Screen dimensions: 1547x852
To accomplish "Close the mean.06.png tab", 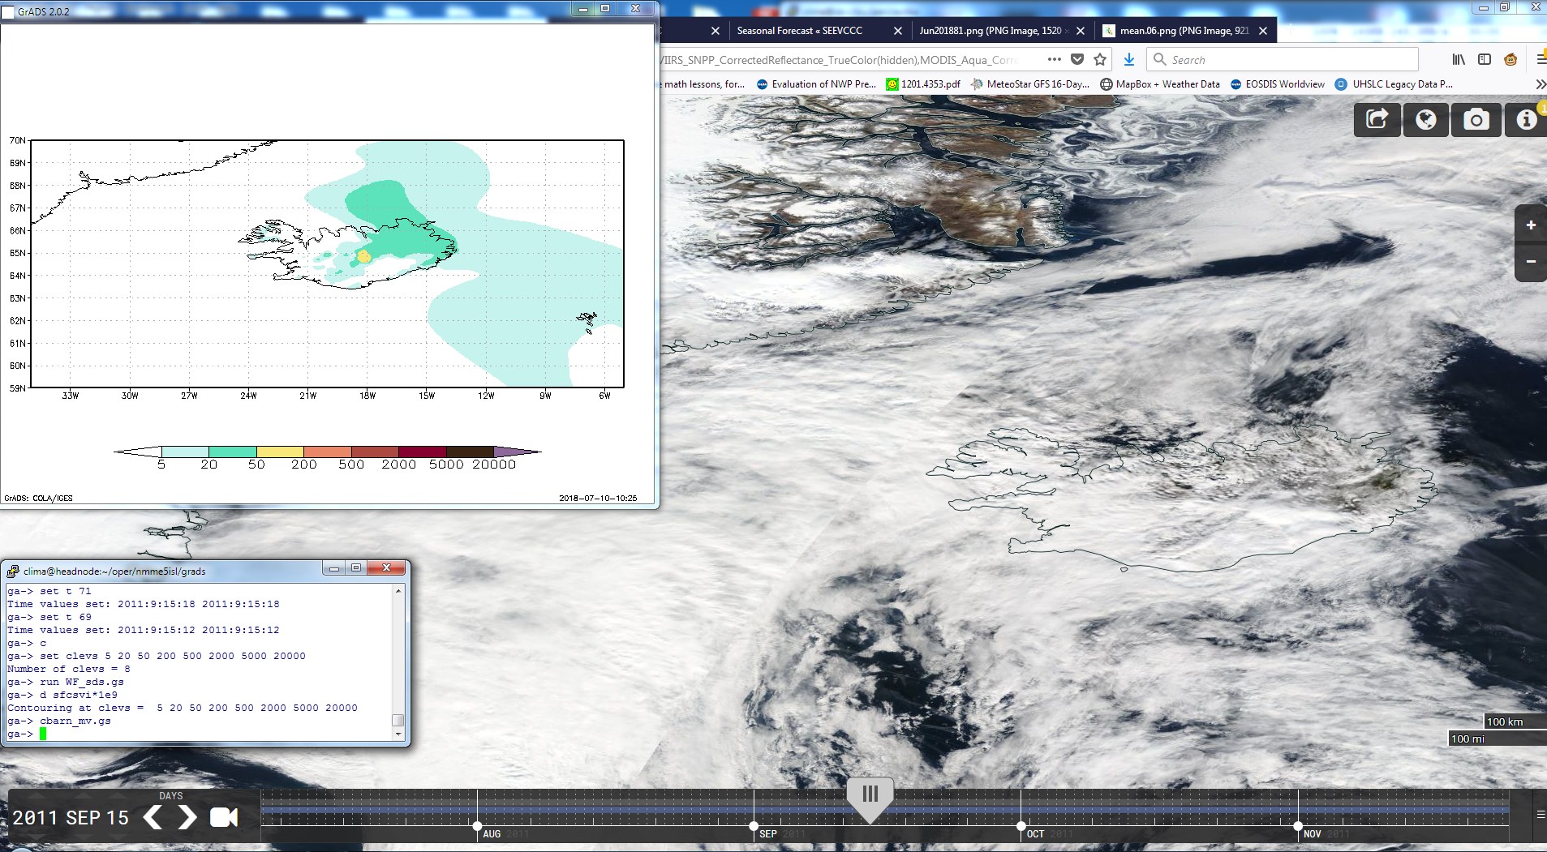I will coord(1262,31).
